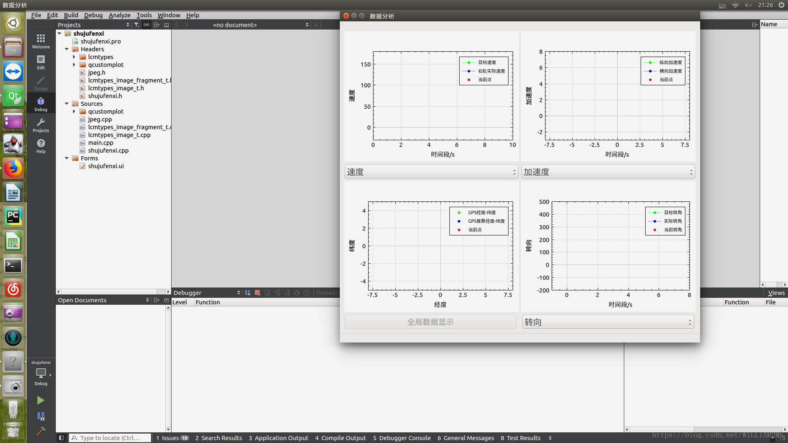
Task: Switch to Edit mode icon
Action: pos(41,62)
